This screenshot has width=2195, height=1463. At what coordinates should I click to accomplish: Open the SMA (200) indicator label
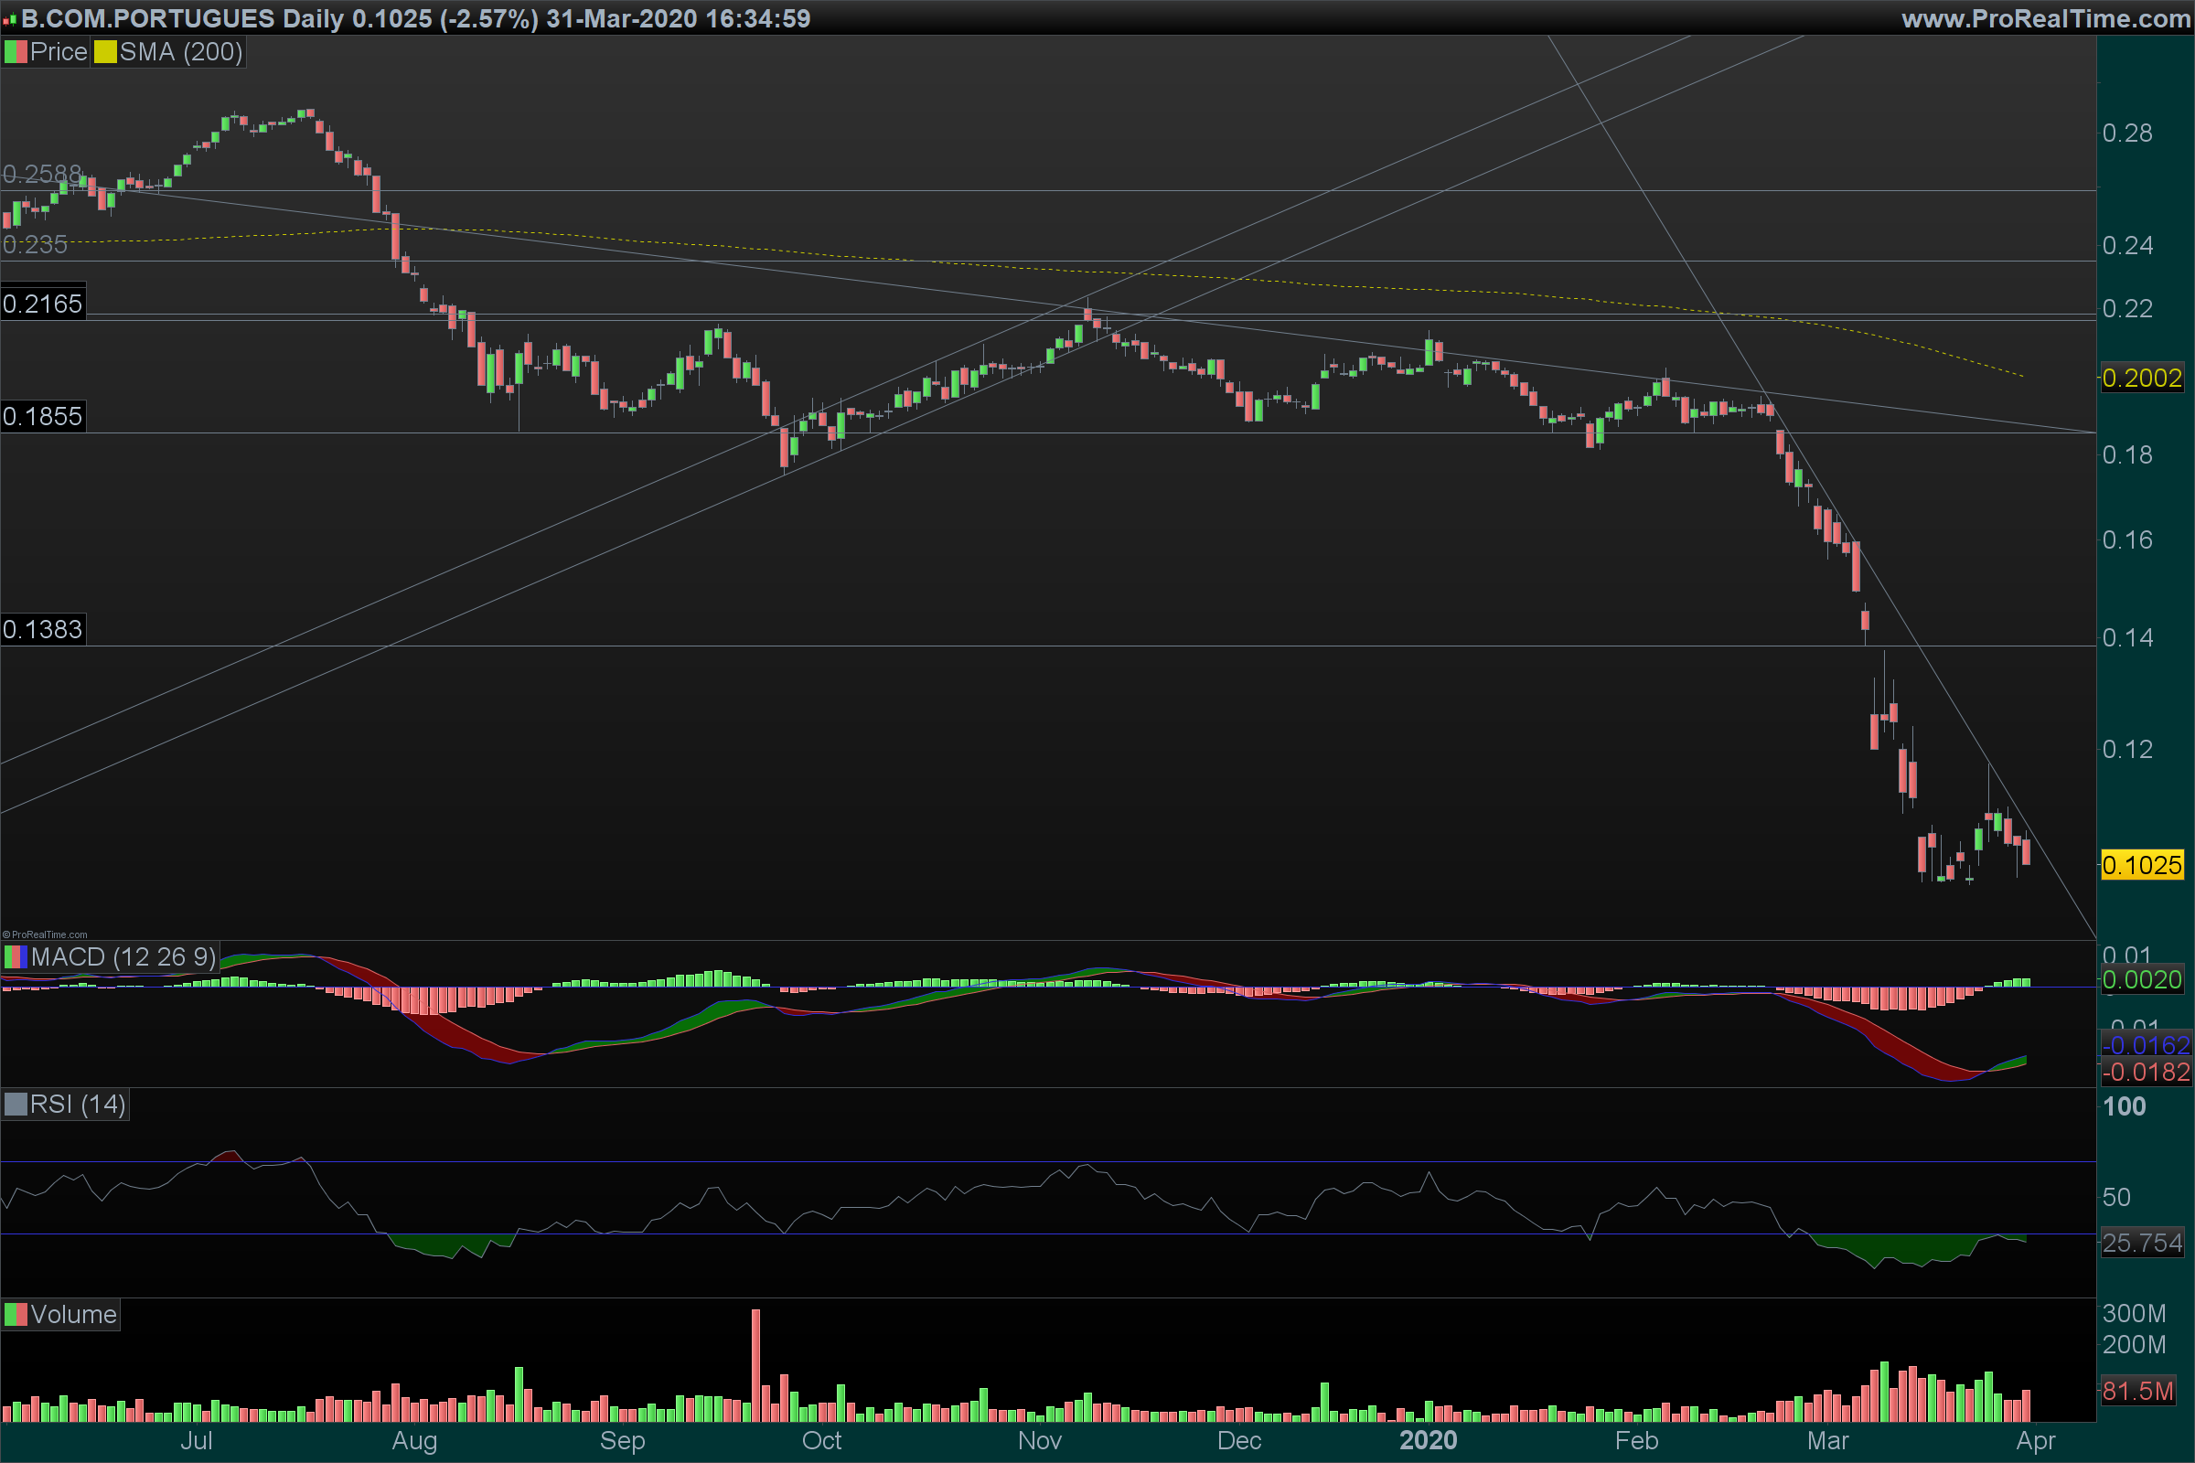pyautogui.click(x=180, y=52)
